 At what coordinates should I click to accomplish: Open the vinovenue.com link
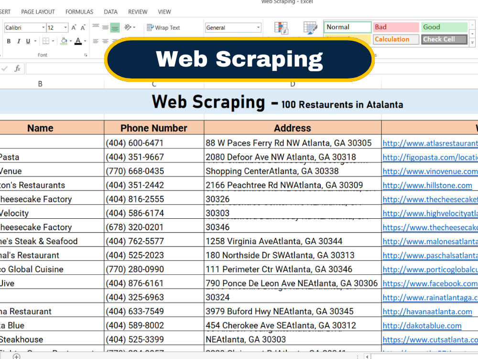(x=430, y=171)
